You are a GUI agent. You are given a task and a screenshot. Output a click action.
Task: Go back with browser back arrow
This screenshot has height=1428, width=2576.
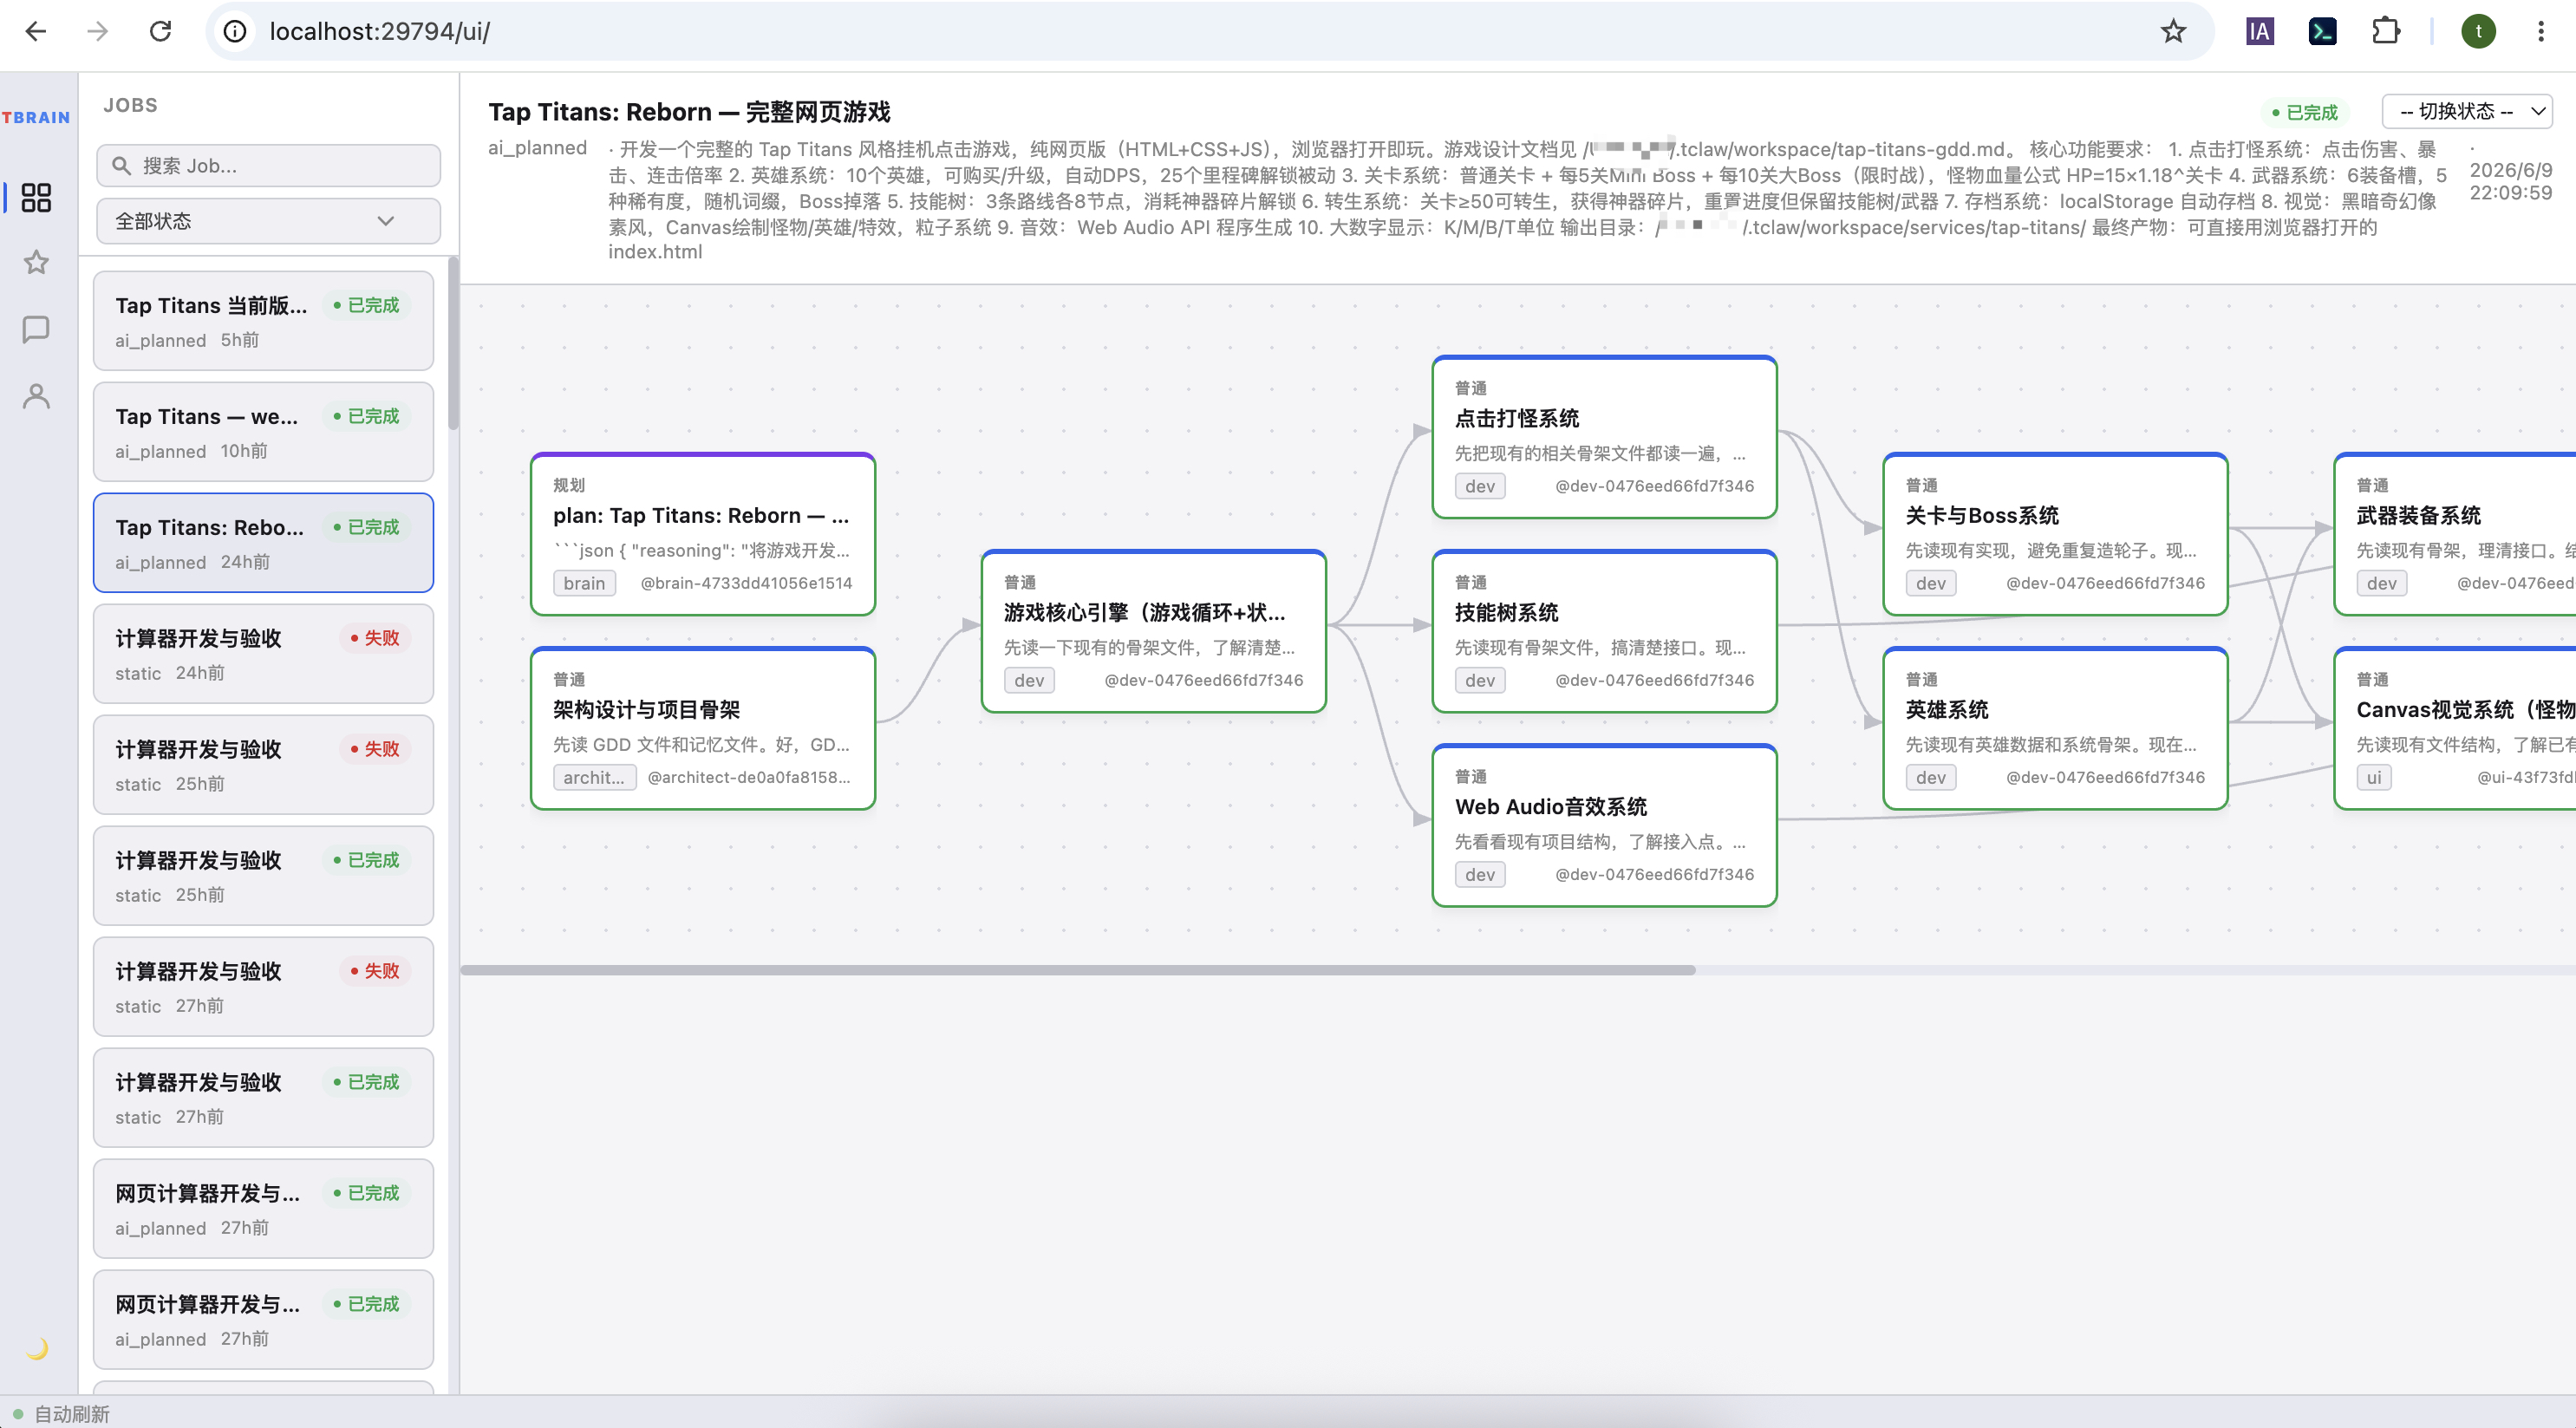click(x=36, y=31)
